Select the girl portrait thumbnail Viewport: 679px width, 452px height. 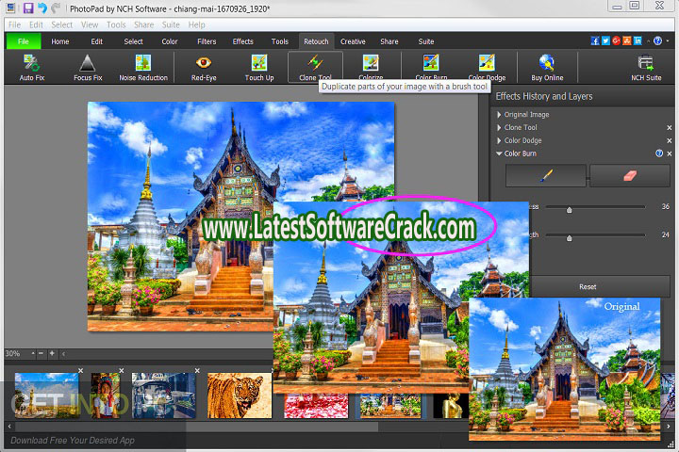click(106, 395)
